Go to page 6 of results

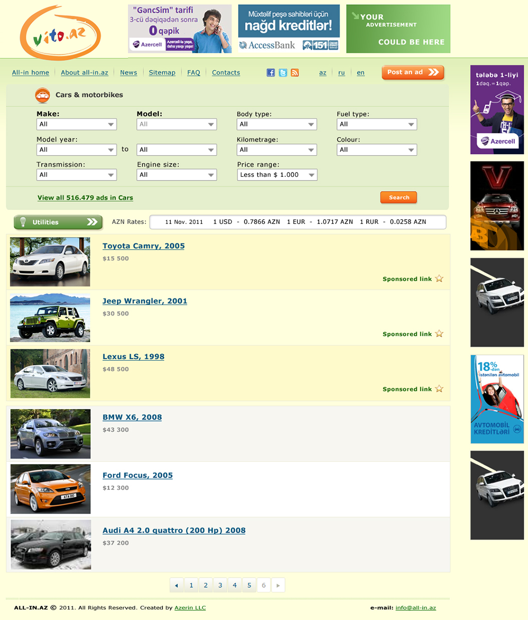point(263,585)
